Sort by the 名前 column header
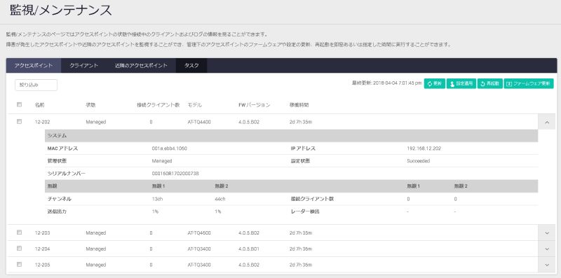Viewport: 561px width, 278px height. pyautogui.click(x=40, y=105)
